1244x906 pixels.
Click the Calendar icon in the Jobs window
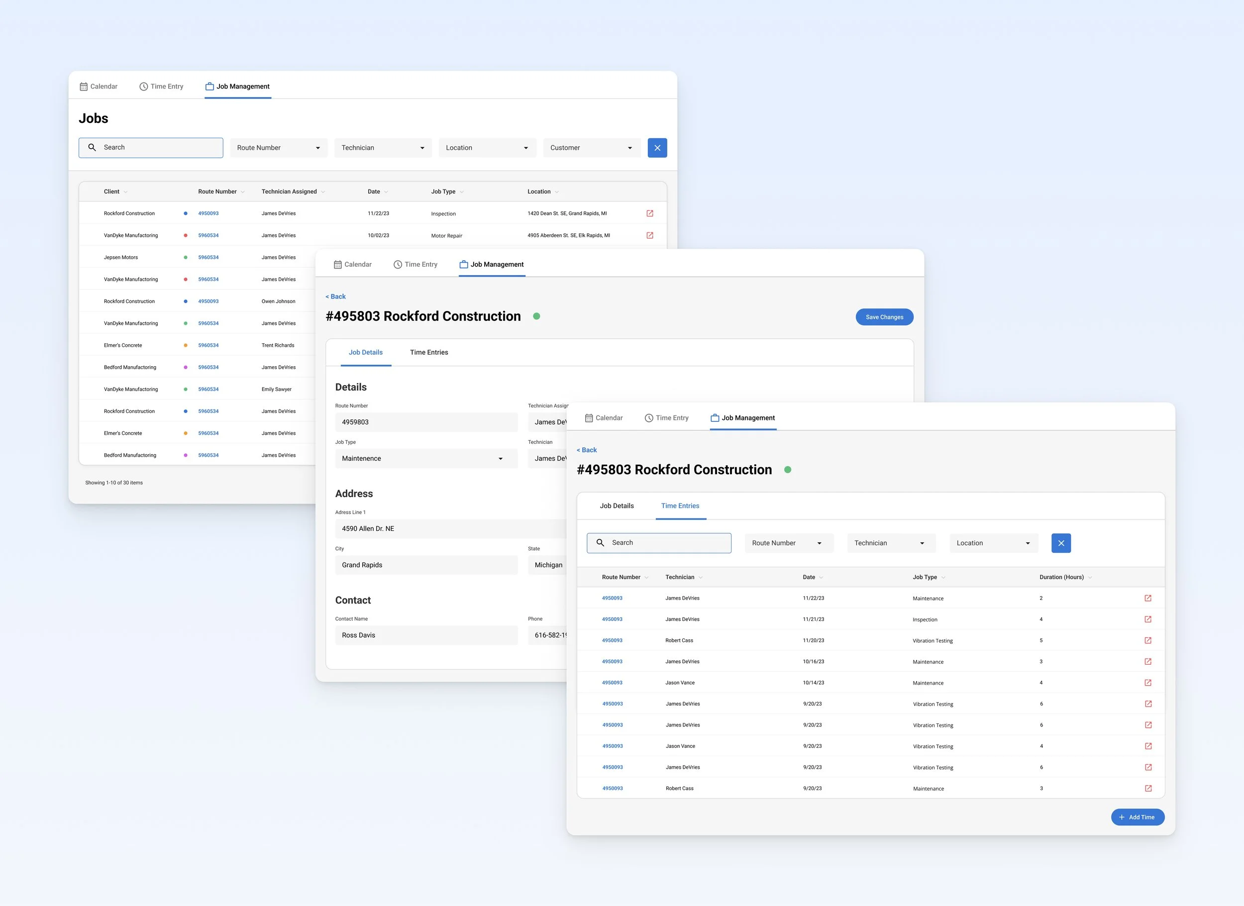click(x=84, y=87)
